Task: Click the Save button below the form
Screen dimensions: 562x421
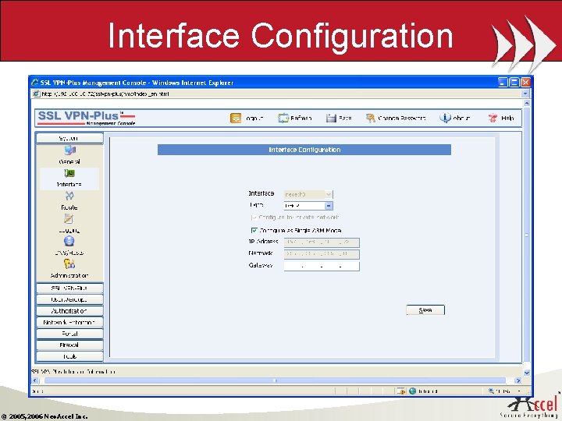Action: pyautogui.click(x=425, y=310)
